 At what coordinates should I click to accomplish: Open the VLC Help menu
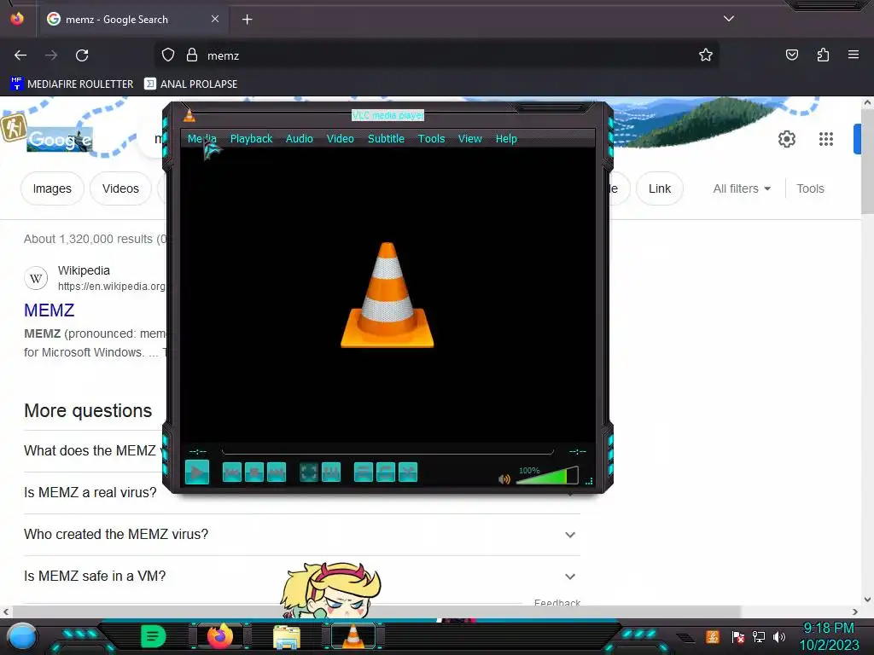[506, 139]
